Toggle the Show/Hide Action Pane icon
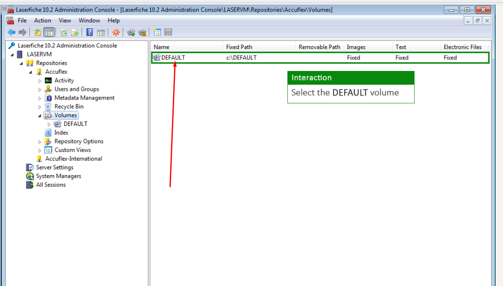 point(101,32)
